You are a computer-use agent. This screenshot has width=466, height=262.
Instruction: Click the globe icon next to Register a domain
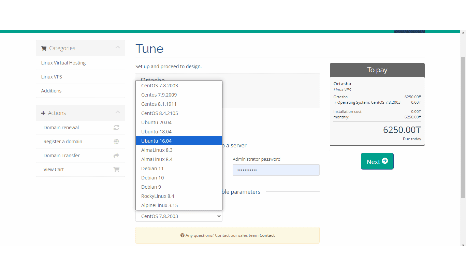[116, 142]
